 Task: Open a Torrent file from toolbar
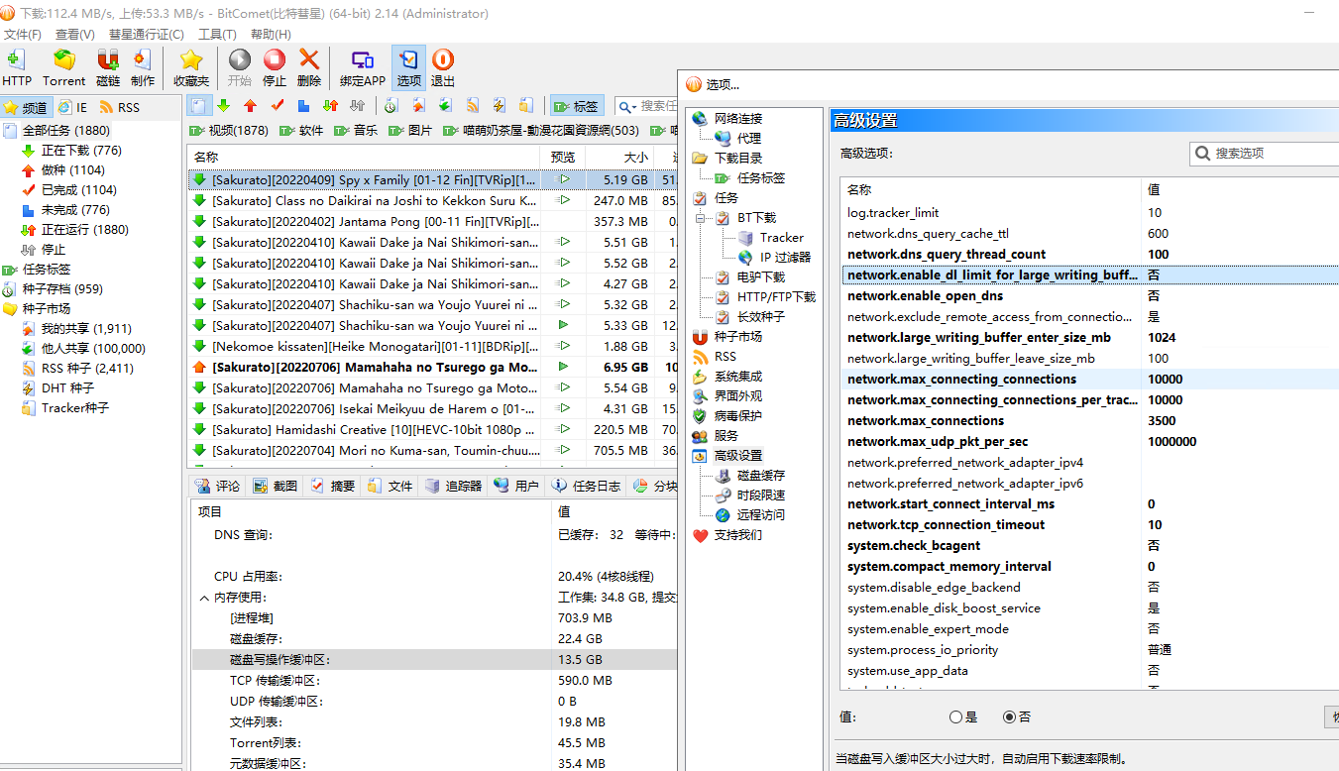tap(64, 68)
